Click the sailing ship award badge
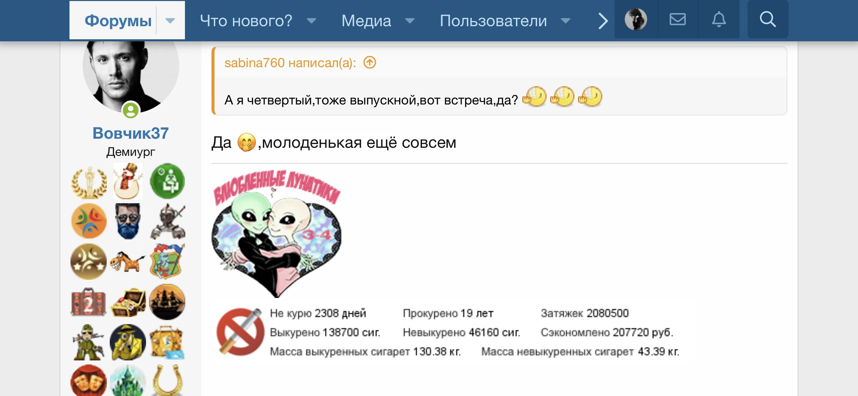The width and height of the screenshot is (858, 396). click(x=167, y=302)
